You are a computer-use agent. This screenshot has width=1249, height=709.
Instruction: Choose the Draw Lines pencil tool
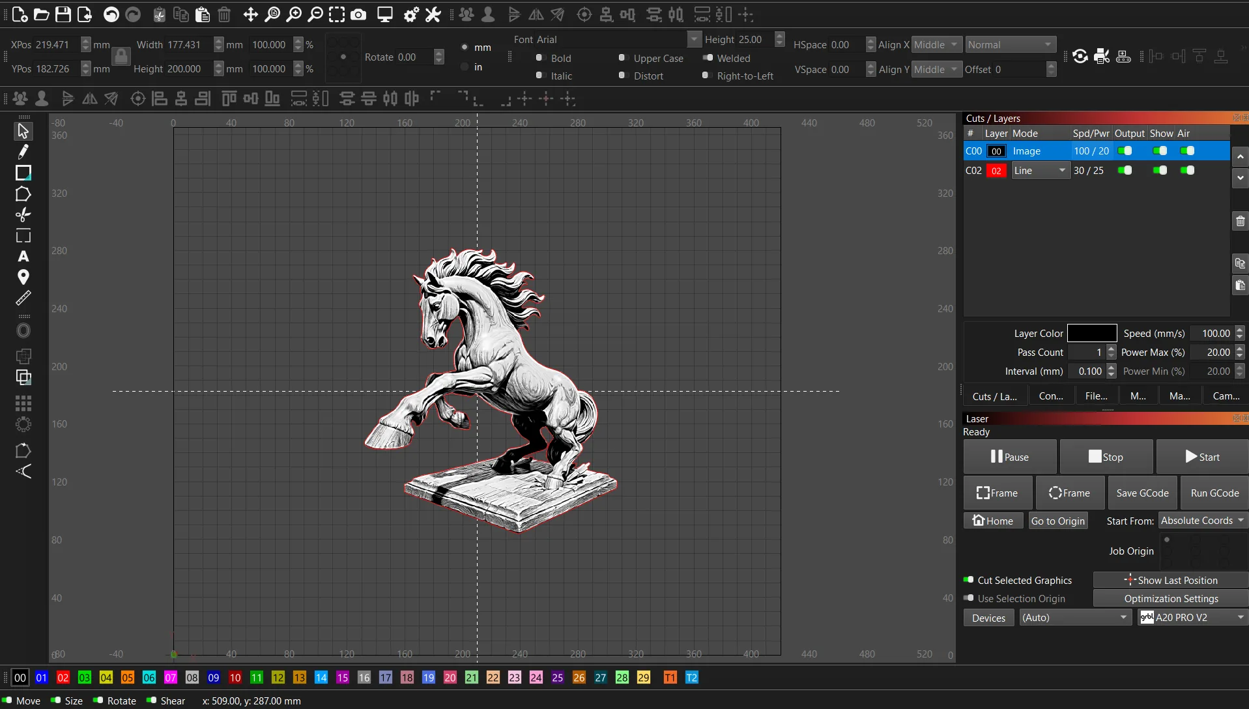click(x=23, y=152)
